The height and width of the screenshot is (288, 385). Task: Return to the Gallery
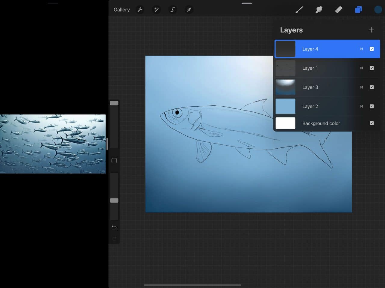pos(122,10)
